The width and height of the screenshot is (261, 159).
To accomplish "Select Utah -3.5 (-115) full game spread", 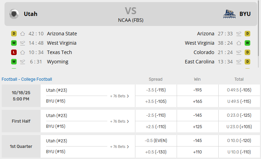I will (x=155, y=90).
